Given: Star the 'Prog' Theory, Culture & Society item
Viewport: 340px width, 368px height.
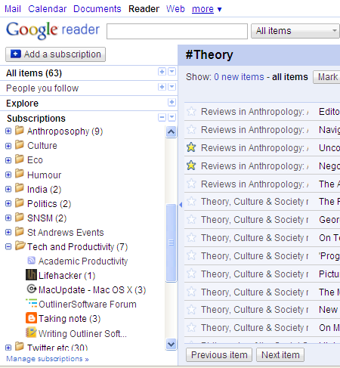Looking at the screenshot, I should 191,255.
